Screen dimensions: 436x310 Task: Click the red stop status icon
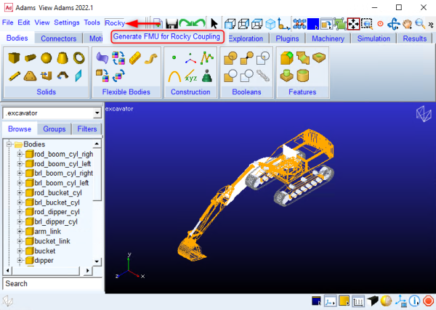[428, 301]
